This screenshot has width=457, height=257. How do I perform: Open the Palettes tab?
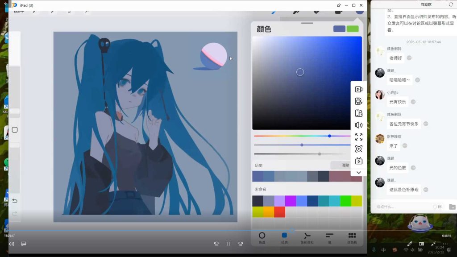click(352, 237)
